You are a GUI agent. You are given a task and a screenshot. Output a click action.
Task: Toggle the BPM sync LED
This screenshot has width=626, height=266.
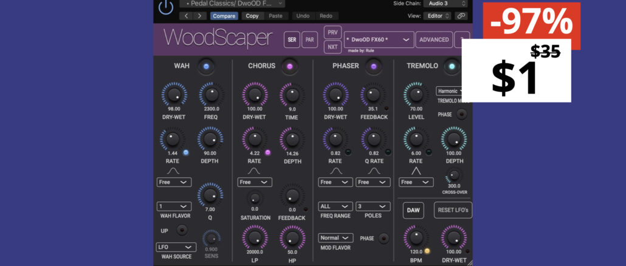(427, 251)
